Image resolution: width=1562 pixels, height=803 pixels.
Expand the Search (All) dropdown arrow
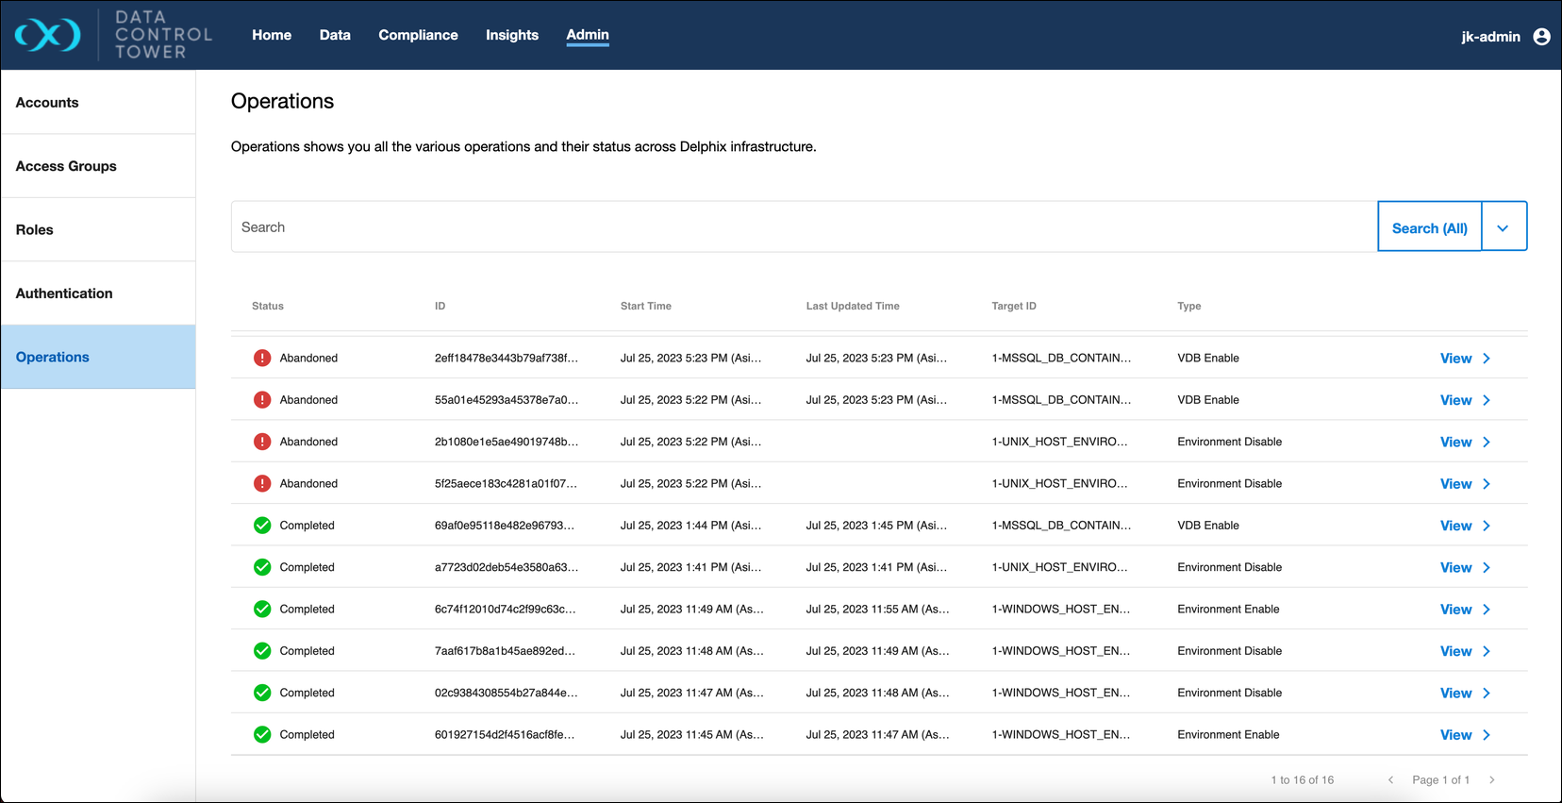click(x=1503, y=227)
